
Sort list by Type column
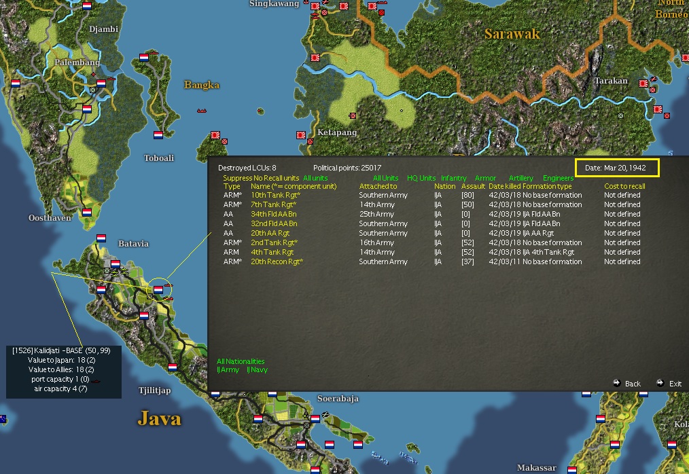[232, 186]
